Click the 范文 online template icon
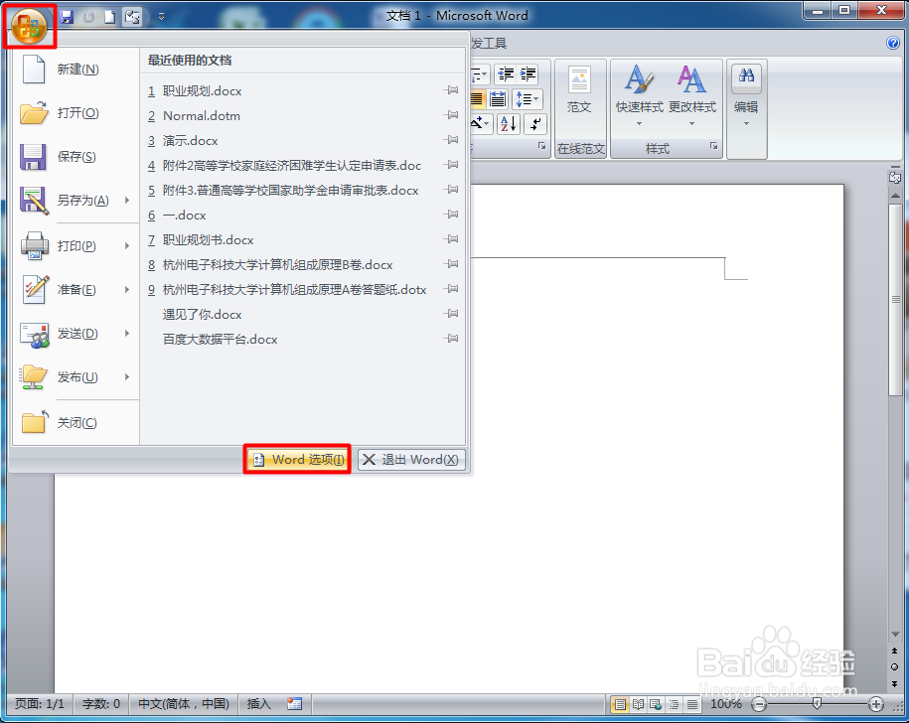Screen dimensions: 909x723 click(579, 89)
